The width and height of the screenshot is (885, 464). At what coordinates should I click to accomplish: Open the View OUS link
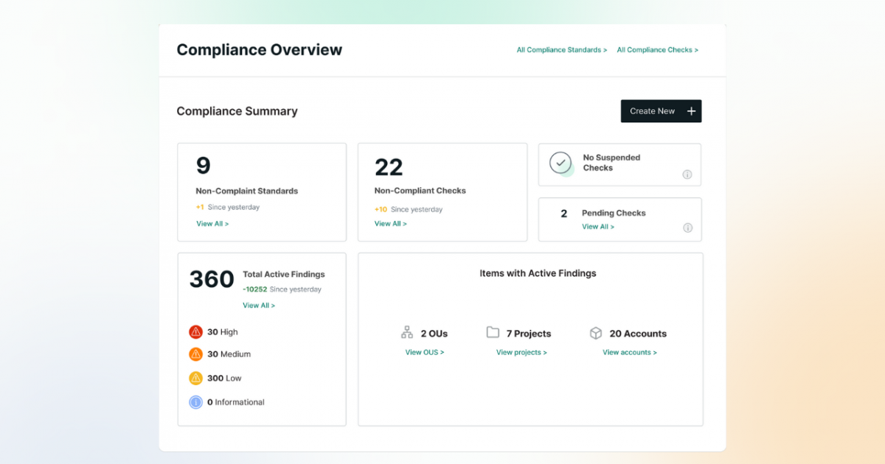[x=424, y=352]
